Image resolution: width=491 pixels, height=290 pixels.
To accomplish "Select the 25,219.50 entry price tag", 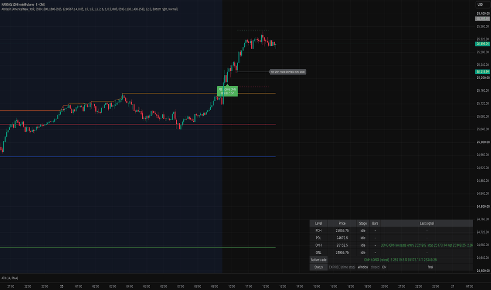I will (x=483, y=72).
